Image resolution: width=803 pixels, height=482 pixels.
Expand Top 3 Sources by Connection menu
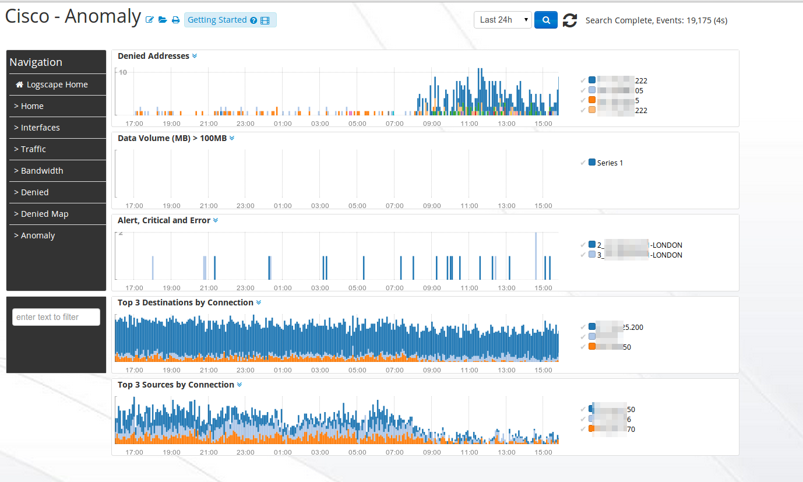pos(240,385)
